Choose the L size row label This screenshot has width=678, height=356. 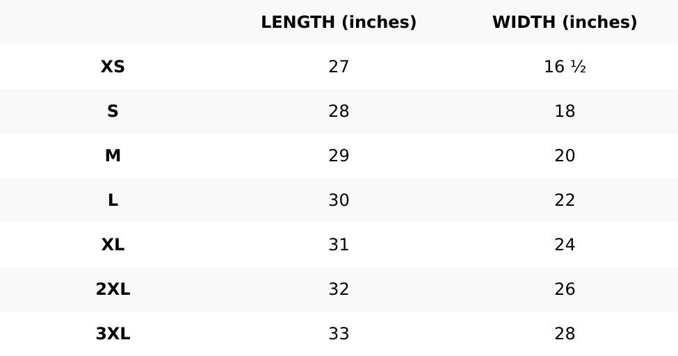[x=113, y=200]
